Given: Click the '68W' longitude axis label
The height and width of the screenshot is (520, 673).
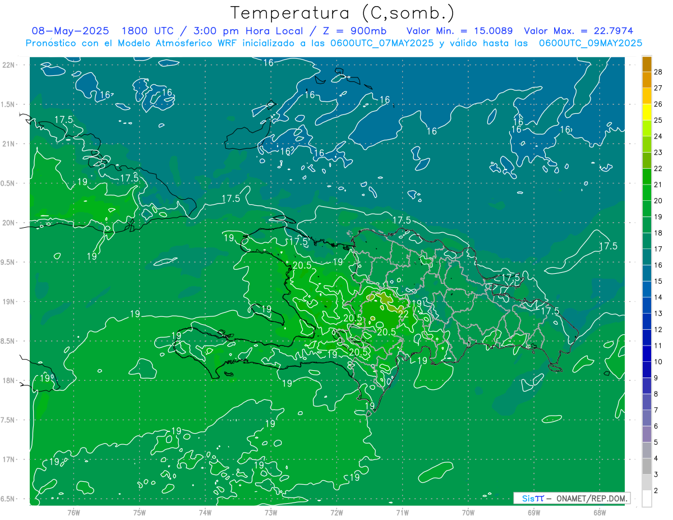Looking at the screenshot, I should coord(600,513).
